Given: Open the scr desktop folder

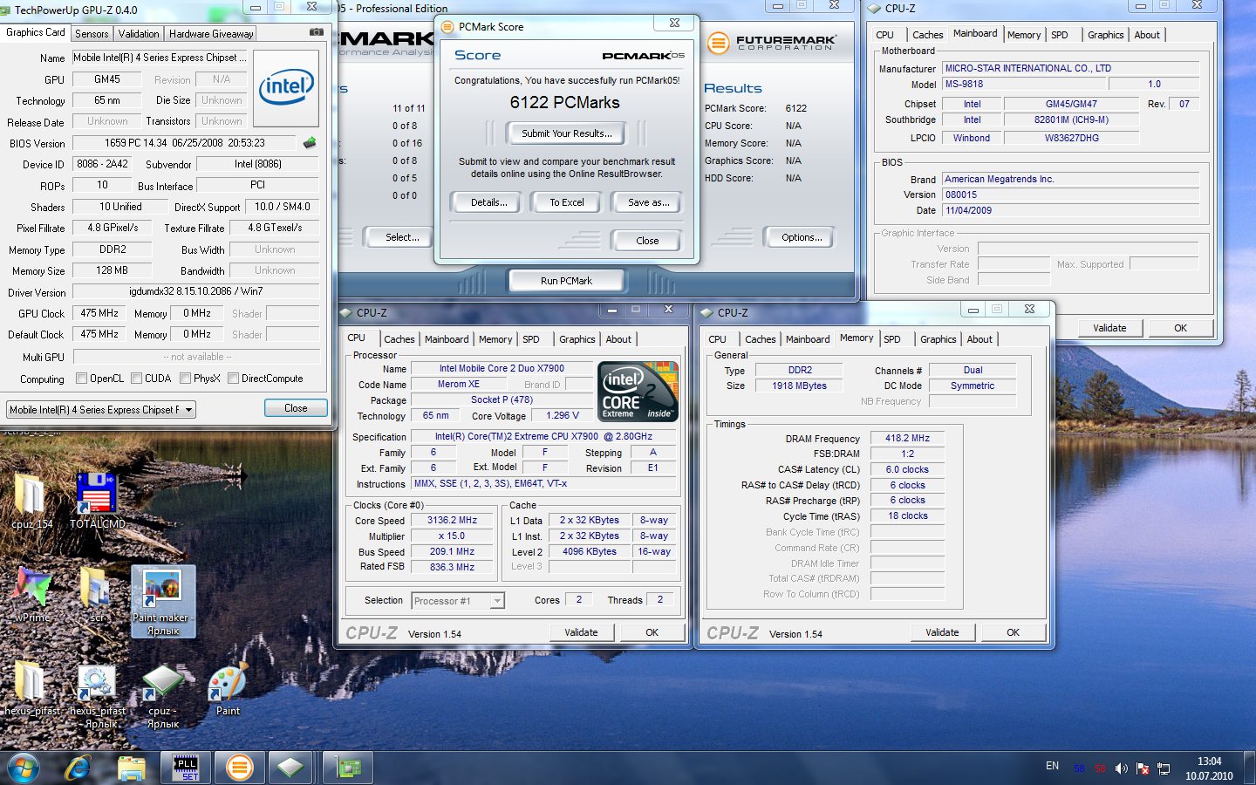Looking at the screenshot, I should tap(97, 594).
